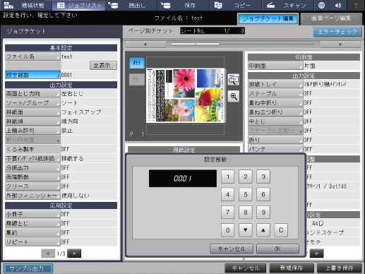Click the page preview thumbnail
Screen dimensions: 365x274
pos(186,95)
